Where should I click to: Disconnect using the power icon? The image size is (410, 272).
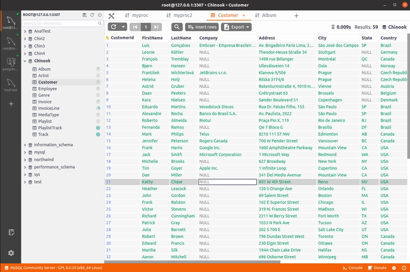tap(99, 15)
